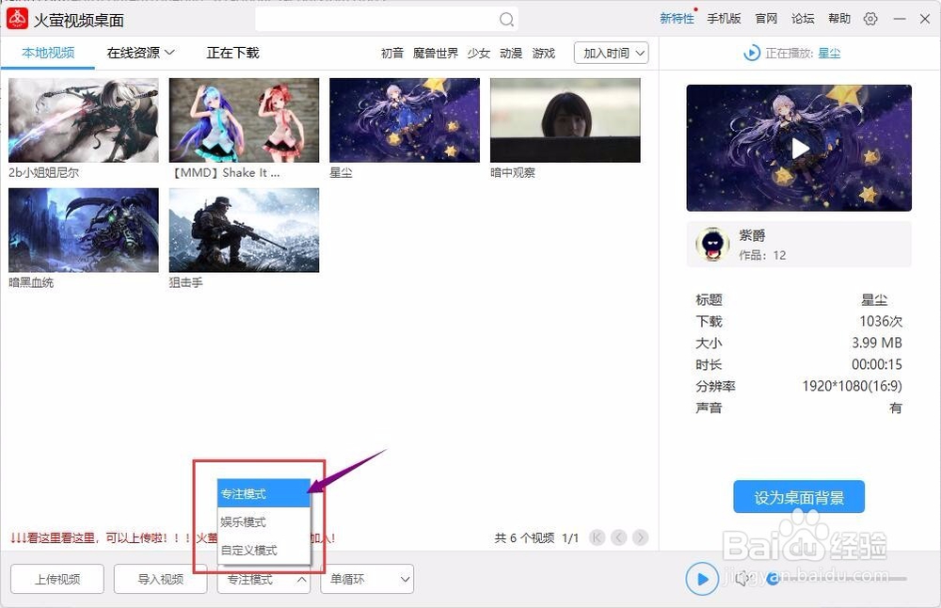Open 帮助 link
The height and width of the screenshot is (608, 941).
pyautogui.click(x=839, y=19)
